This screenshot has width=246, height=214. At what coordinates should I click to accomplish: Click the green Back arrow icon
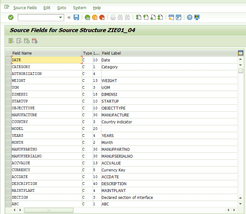(x=88, y=17)
